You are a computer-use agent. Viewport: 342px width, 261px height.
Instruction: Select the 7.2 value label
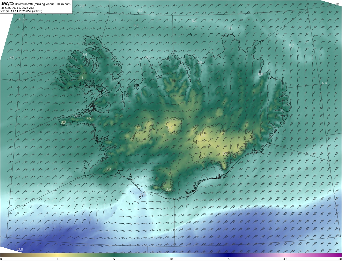12,57
